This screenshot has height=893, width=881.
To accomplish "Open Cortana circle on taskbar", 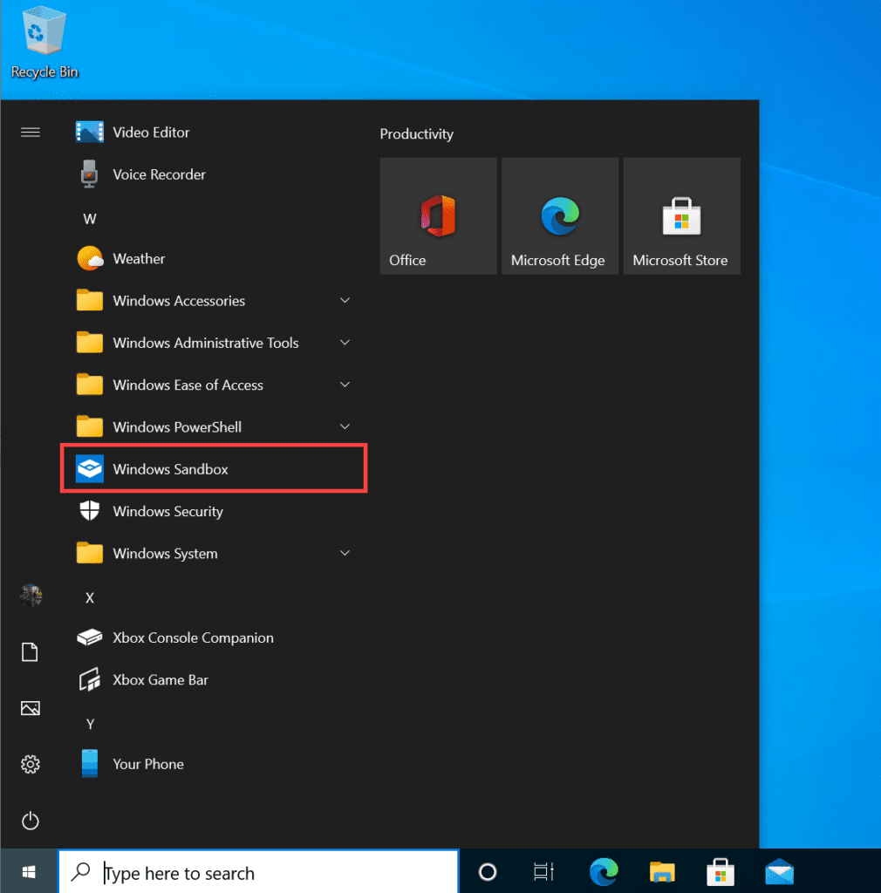I will [488, 871].
